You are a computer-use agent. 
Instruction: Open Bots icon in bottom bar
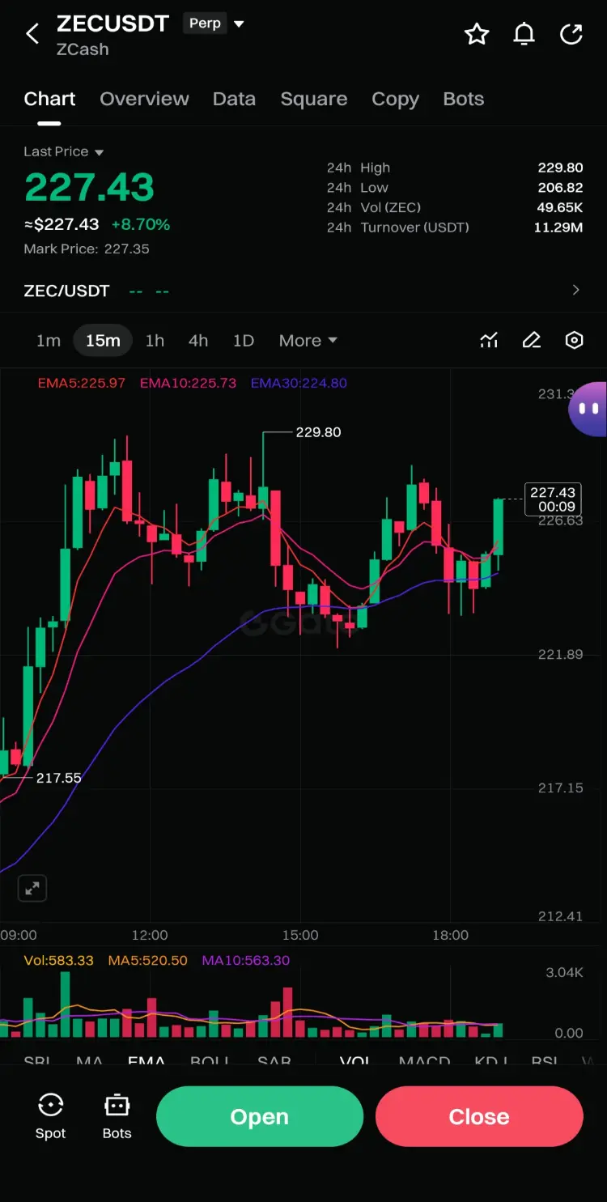pyautogui.click(x=117, y=1116)
